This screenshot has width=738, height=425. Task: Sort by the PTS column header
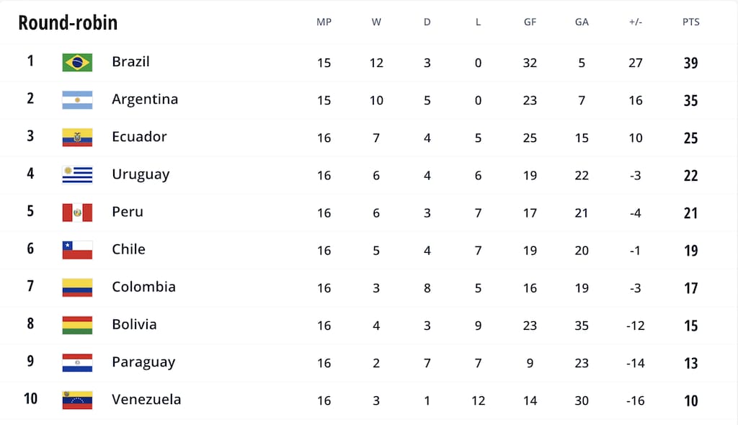coord(690,22)
